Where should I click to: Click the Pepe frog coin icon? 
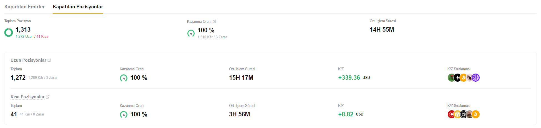451,78
